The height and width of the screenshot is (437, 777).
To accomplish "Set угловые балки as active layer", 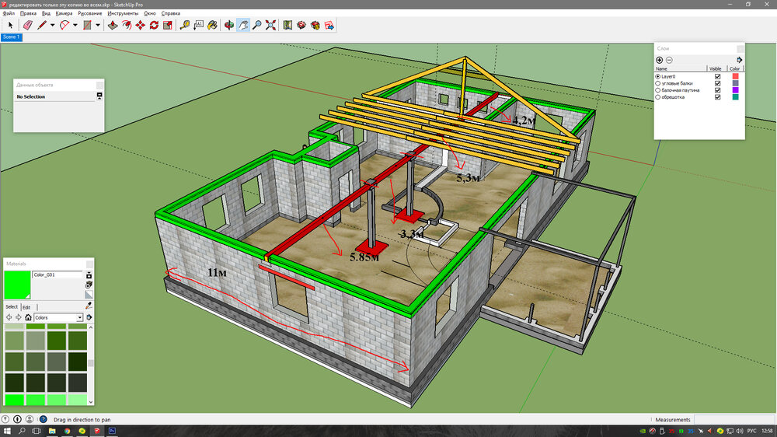I will click(659, 83).
